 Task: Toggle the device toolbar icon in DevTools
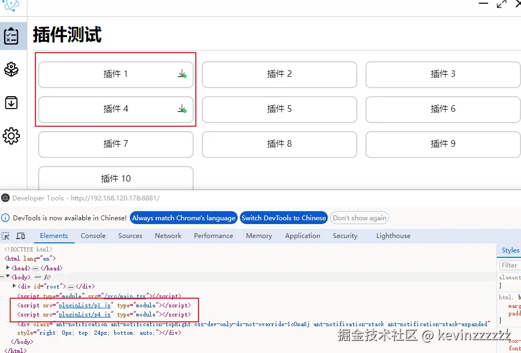tap(20, 236)
